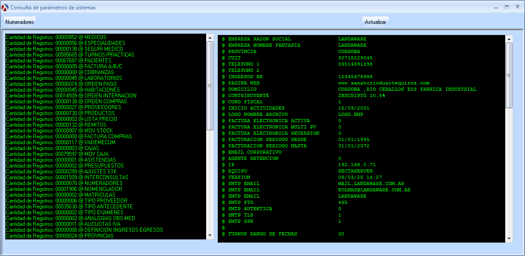Click the right panel scrollbar thumb

pos(509,75)
